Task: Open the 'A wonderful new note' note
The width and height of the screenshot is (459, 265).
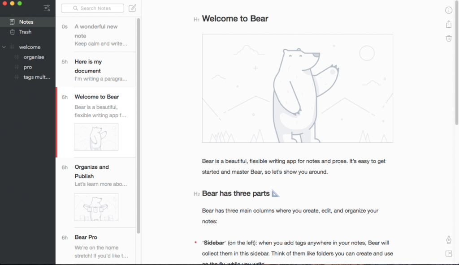Action: coord(96,35)
